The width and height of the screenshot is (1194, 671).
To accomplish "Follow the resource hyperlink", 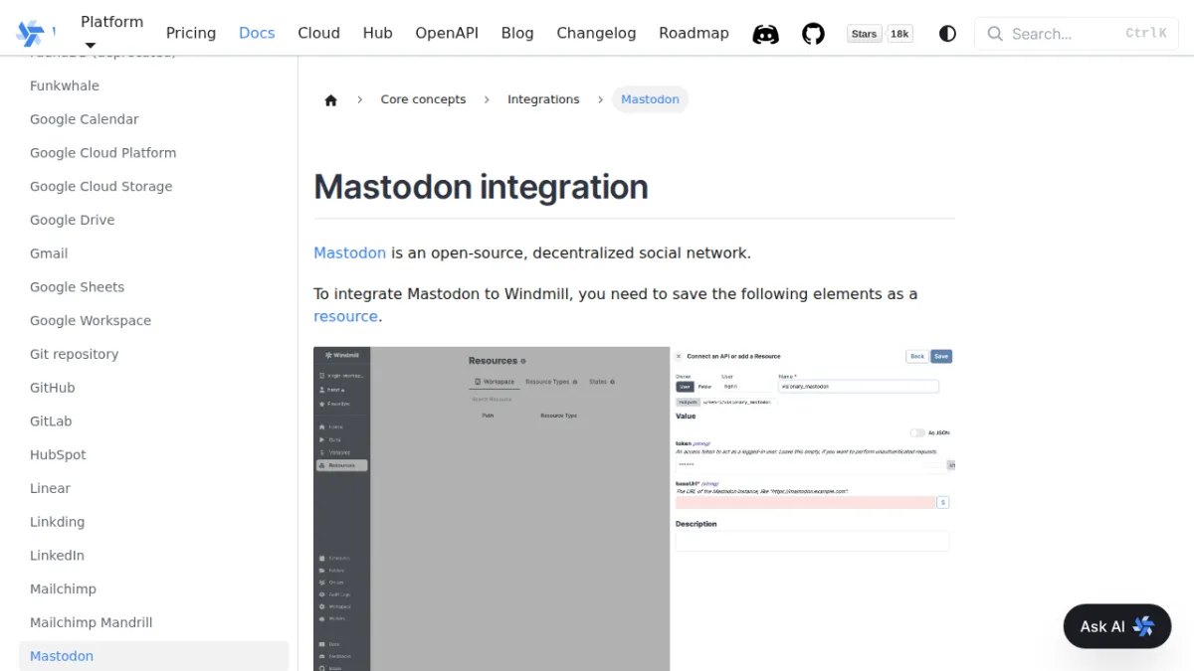I will tap(345, 316).
